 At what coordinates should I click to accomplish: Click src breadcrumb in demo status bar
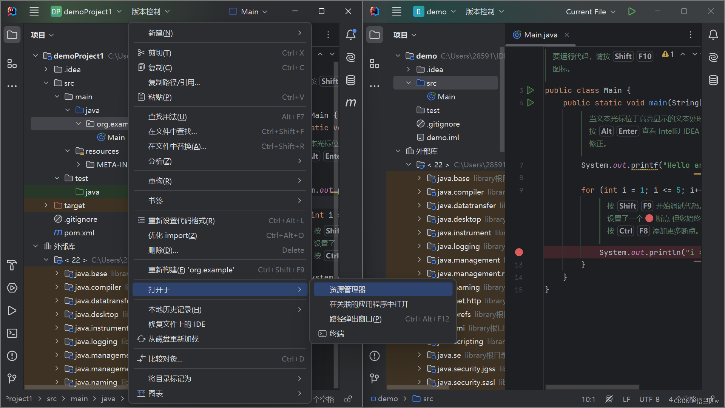423,399
